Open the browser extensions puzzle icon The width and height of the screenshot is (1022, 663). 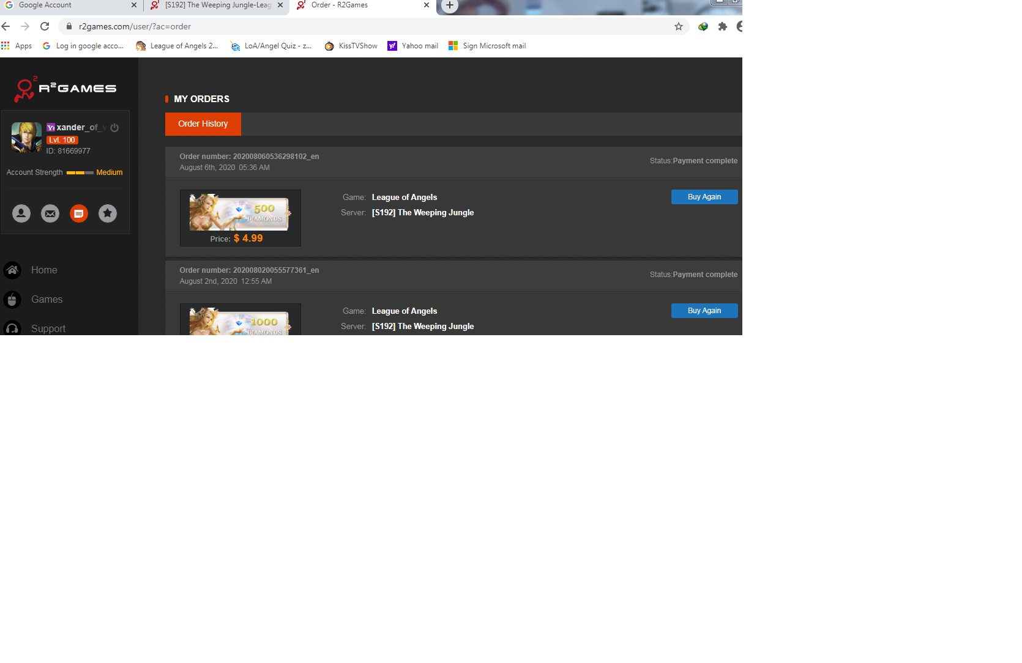coord(722,26)
